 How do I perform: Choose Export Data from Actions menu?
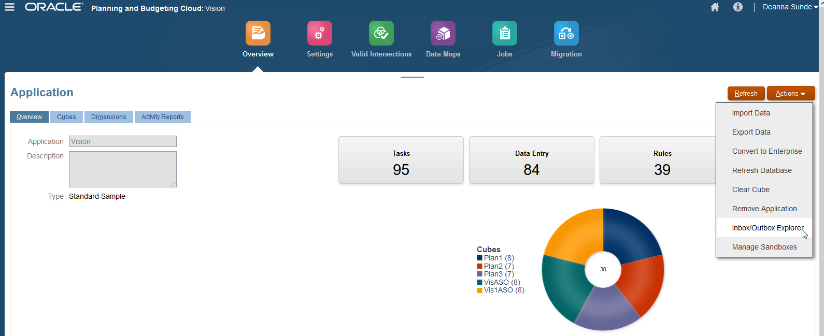pyautogui.click(x=764, y=132)
